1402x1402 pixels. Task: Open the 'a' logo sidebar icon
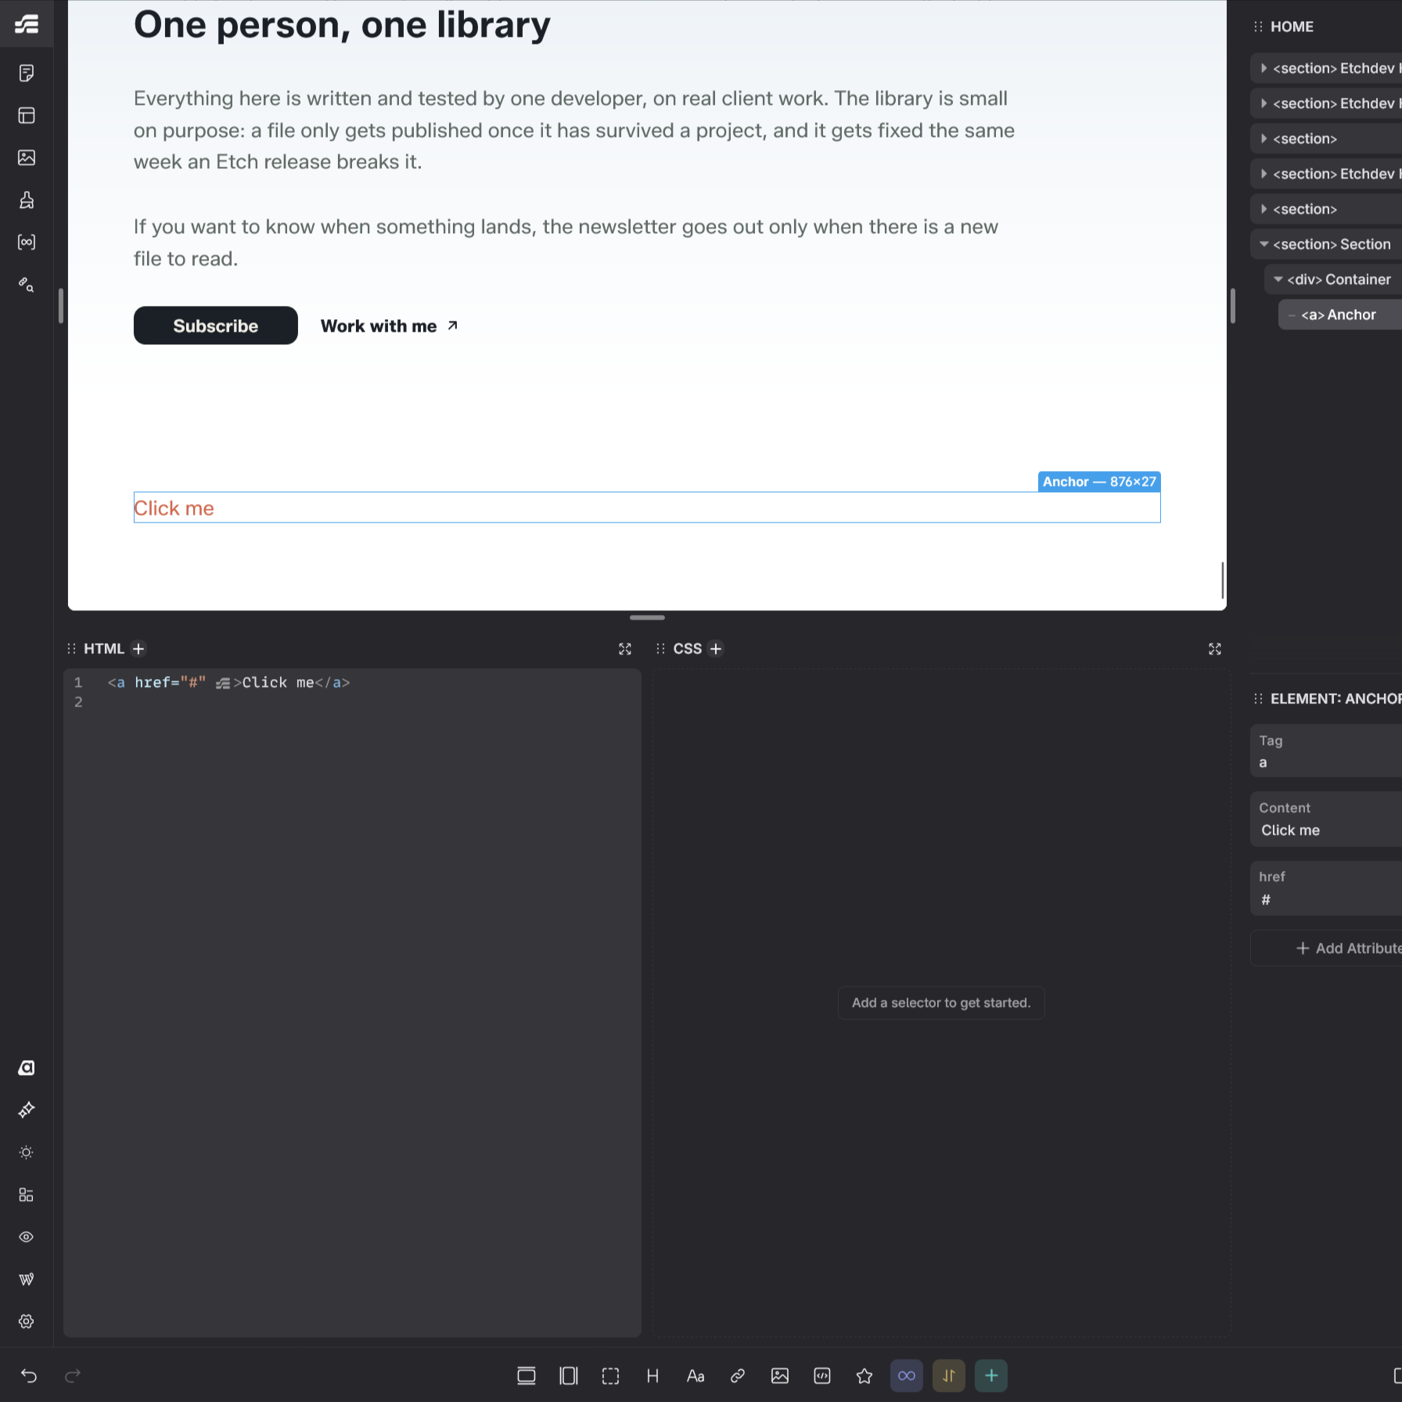(27, 1068)
